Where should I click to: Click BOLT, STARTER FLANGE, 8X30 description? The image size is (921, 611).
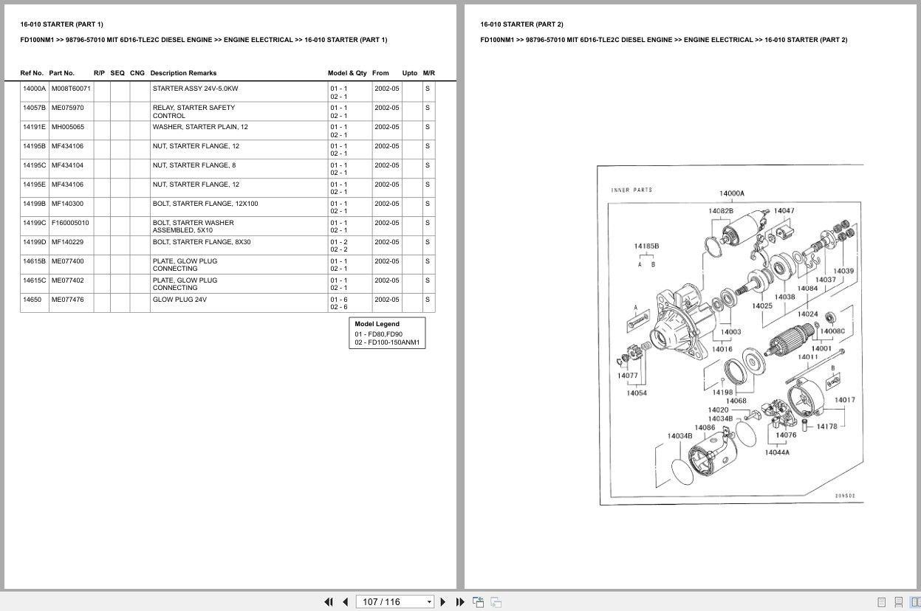coord(202,242)
